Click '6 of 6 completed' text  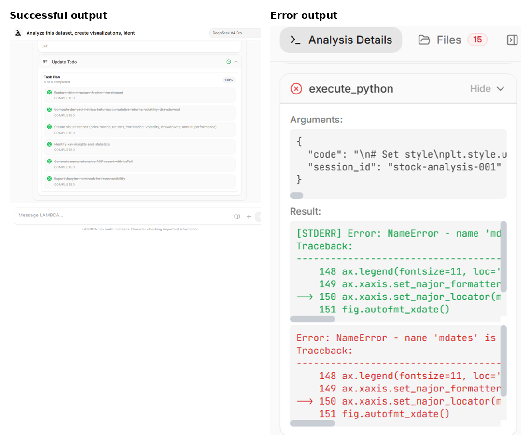[x=56, y=82]
